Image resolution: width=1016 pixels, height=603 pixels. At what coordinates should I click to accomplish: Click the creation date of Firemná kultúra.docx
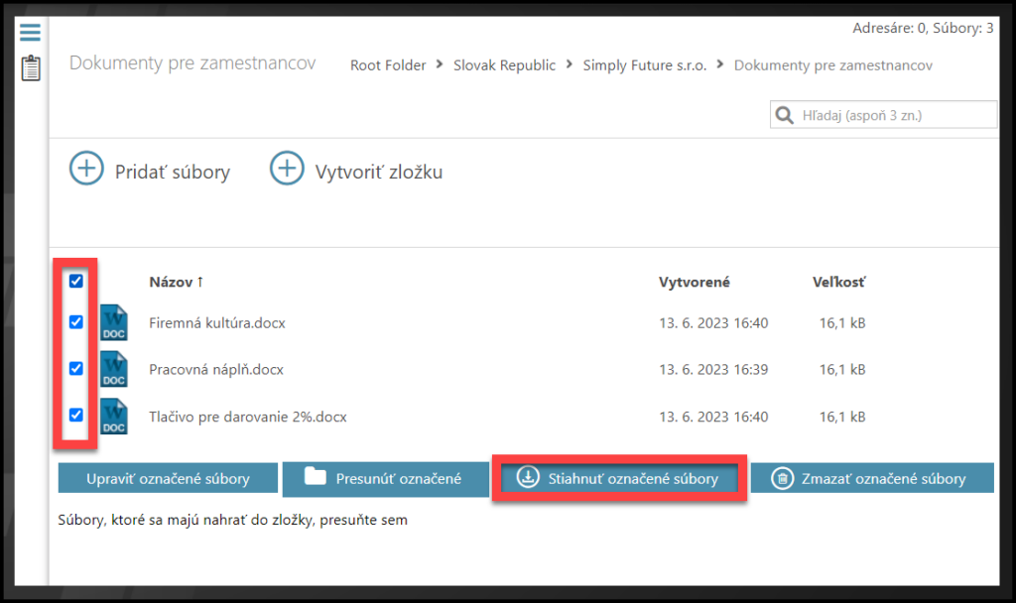pos(713,323)
